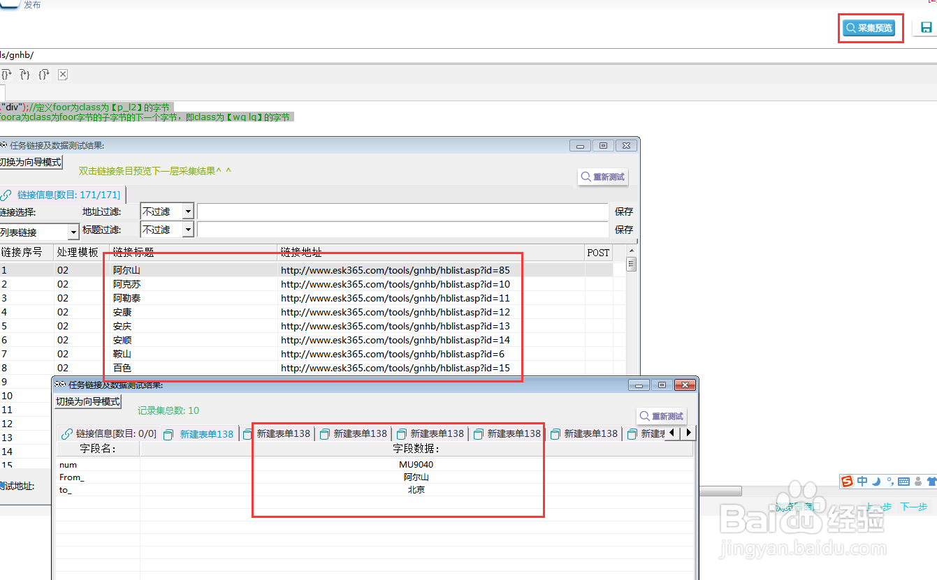Select the 链接信息[数目: 171/171] tab
The width and height of the screenshot is (937, 580).
(61, 195)
